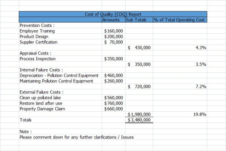Click the Totals row label
This screenshot has height=151, width=226.
[x=25, y=120]
